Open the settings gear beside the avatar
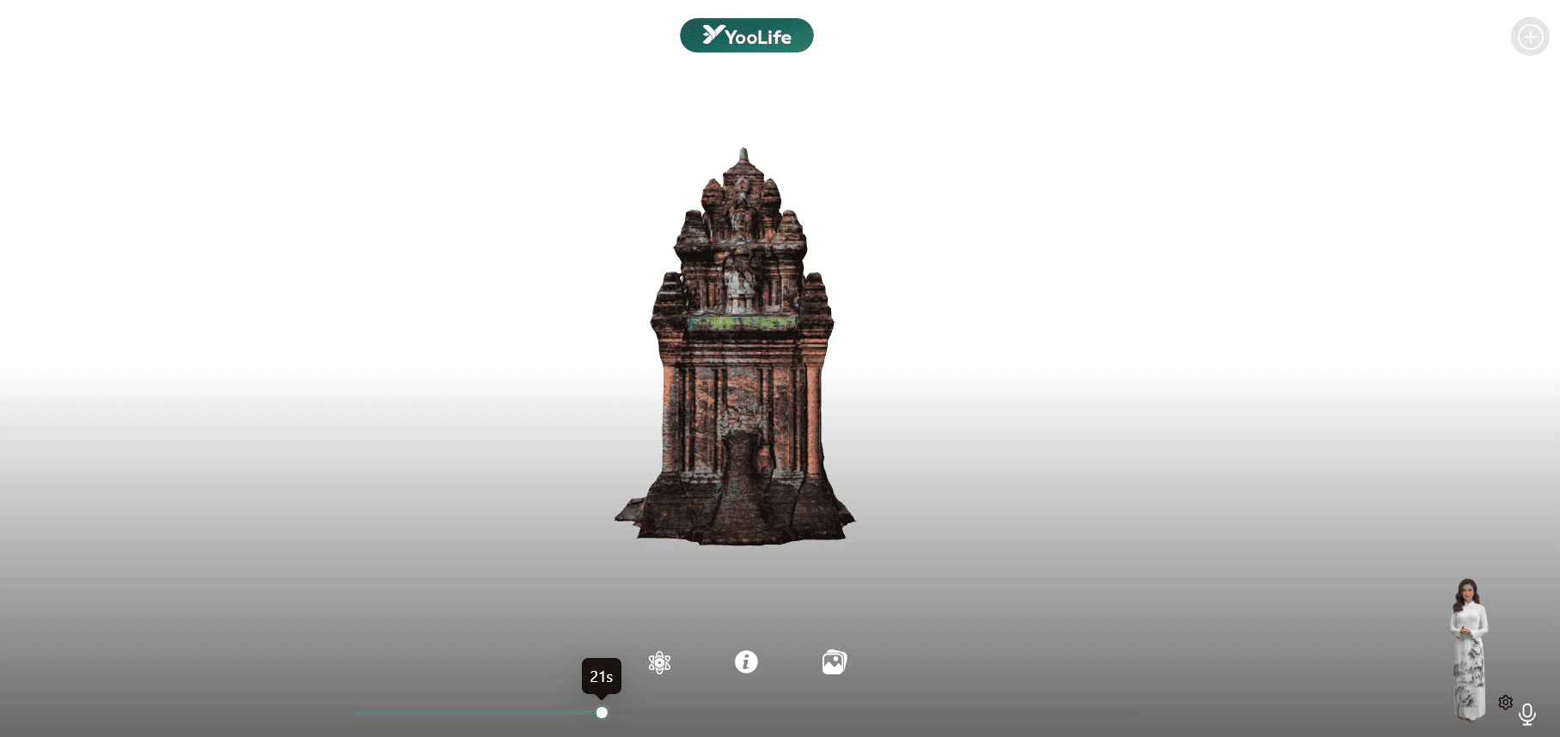Image resolution: width=1560 pixels, height=737 pixels. click(1505, 703)
